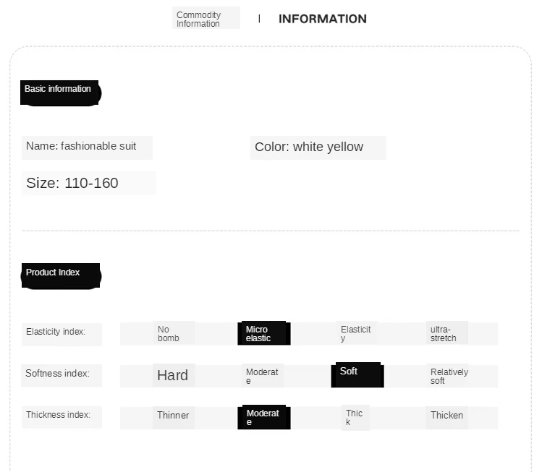Choose the No bomb elasticity option
This screenshot has height=472, width=542.
click(174, 332)
